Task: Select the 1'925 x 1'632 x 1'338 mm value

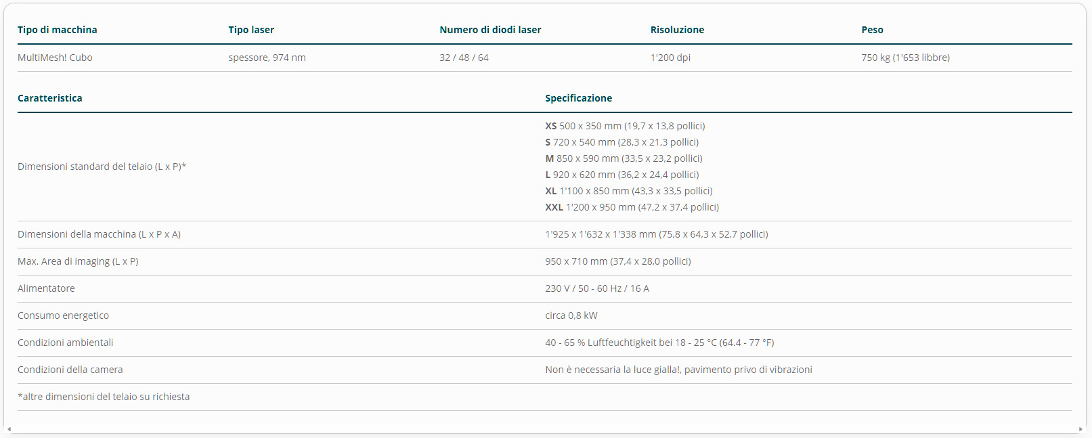Action: click(x=656, y=234)
